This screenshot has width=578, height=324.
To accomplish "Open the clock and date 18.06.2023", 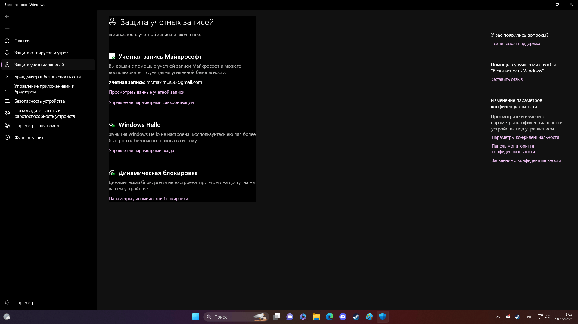I will click(564, 317).
